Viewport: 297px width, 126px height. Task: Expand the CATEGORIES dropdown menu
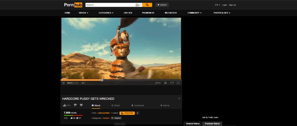[x=106, y=13]
